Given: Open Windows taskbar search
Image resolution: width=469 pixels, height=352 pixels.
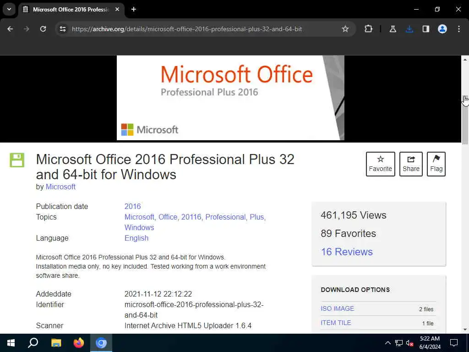Looking at the screenshot, I should (33, 343).
